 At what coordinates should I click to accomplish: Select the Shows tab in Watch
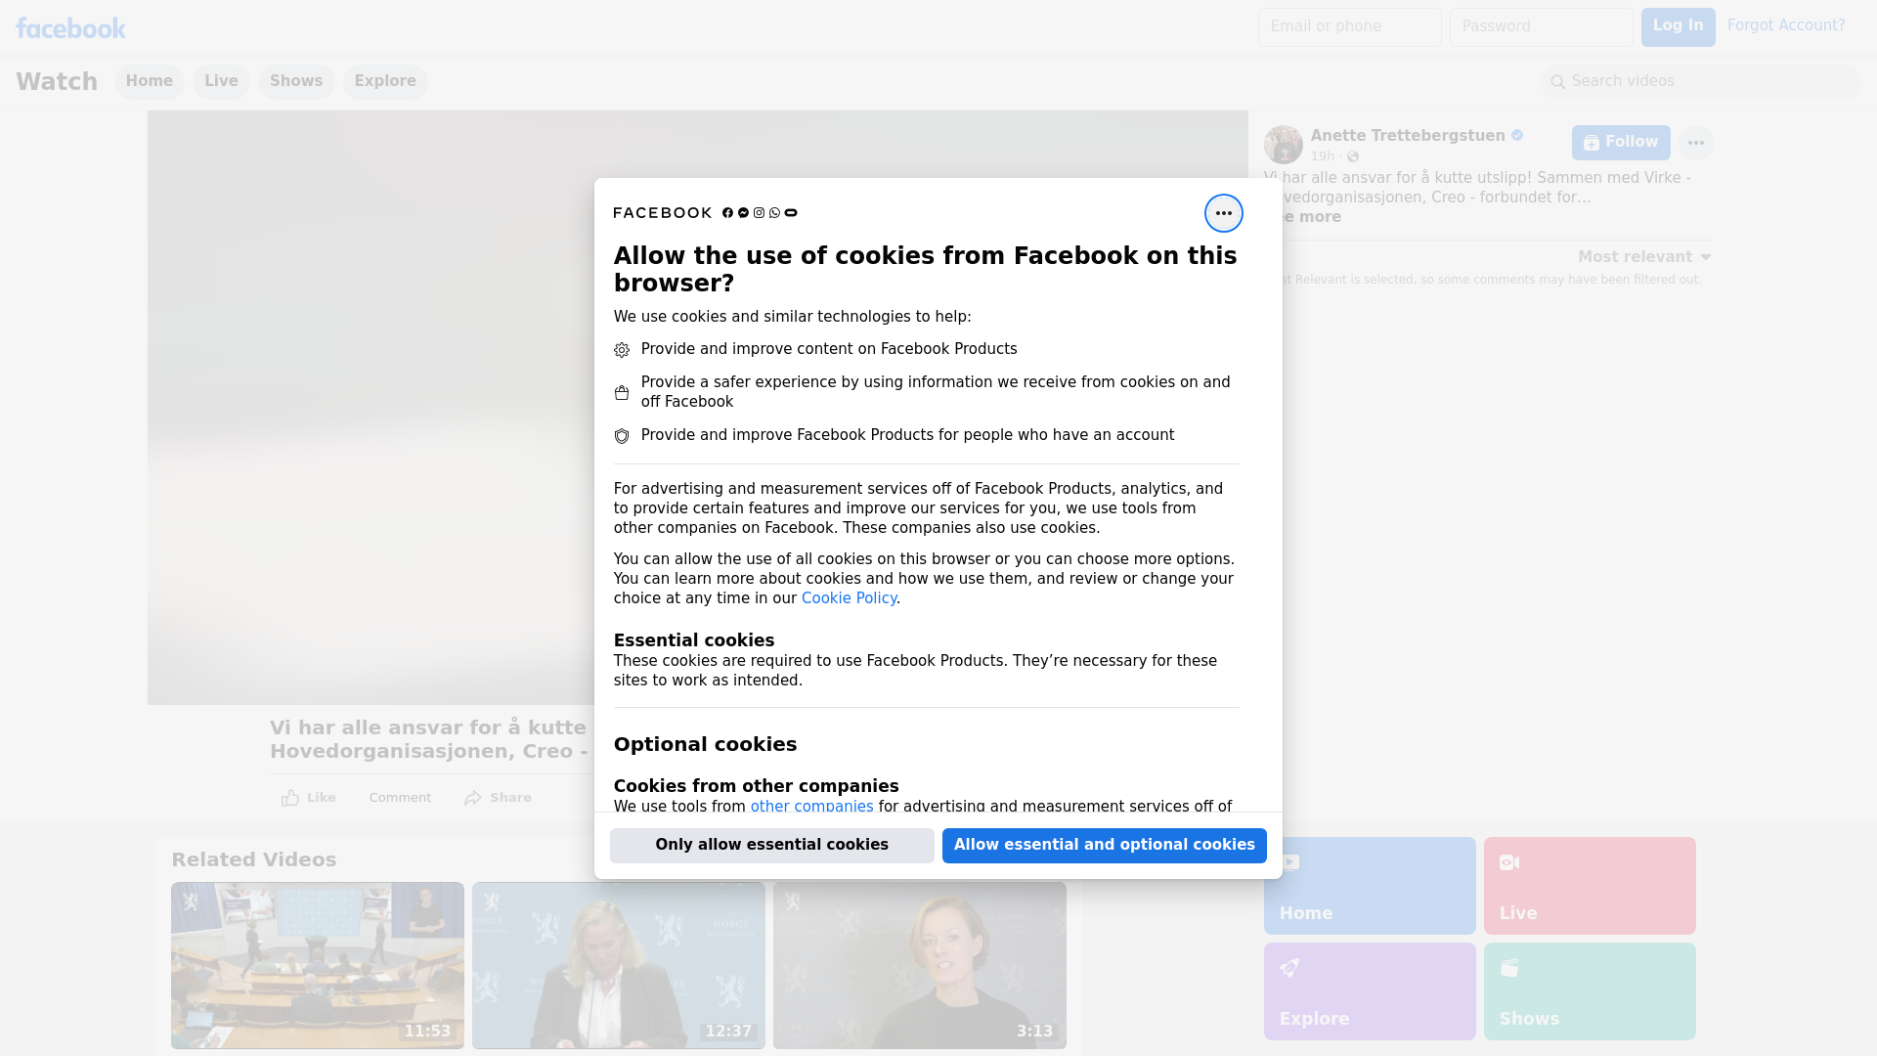coord(296,82)
